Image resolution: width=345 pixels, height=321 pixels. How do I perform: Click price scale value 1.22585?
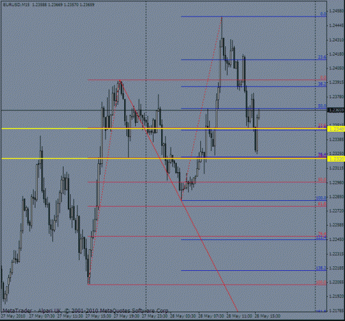click(337, 225)
